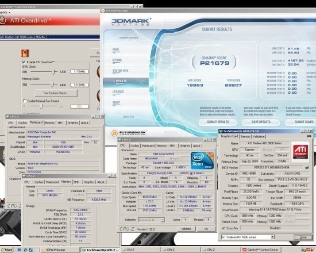The height and width of the screenshot is (253, 316).
Task: Switch to 3DMarkVantage taskbar button
Action: 60,250
